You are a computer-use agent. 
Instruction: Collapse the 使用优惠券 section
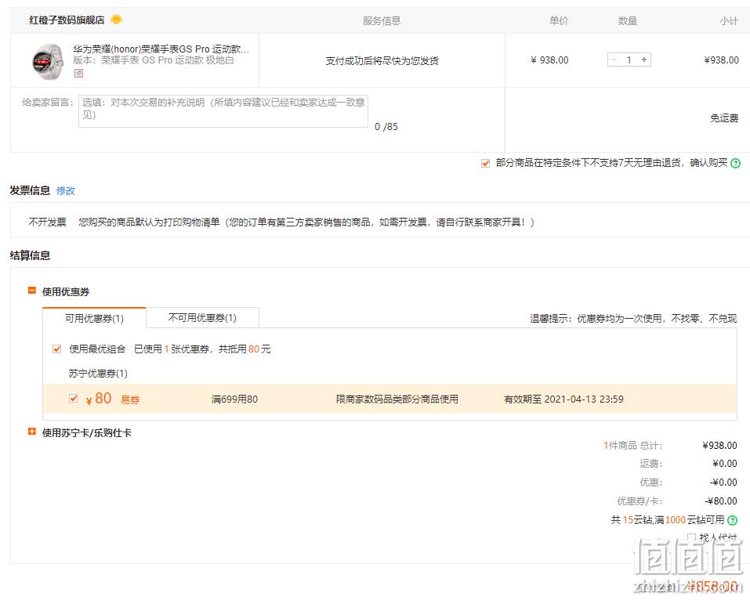32,291
